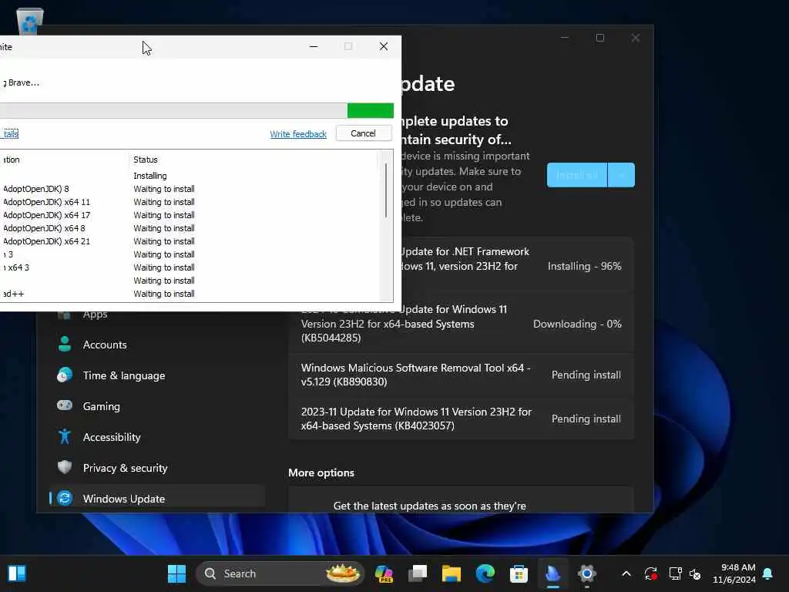Open Get the latest updates option
Viewport: 789px width, 592px height.
[461, 499]
